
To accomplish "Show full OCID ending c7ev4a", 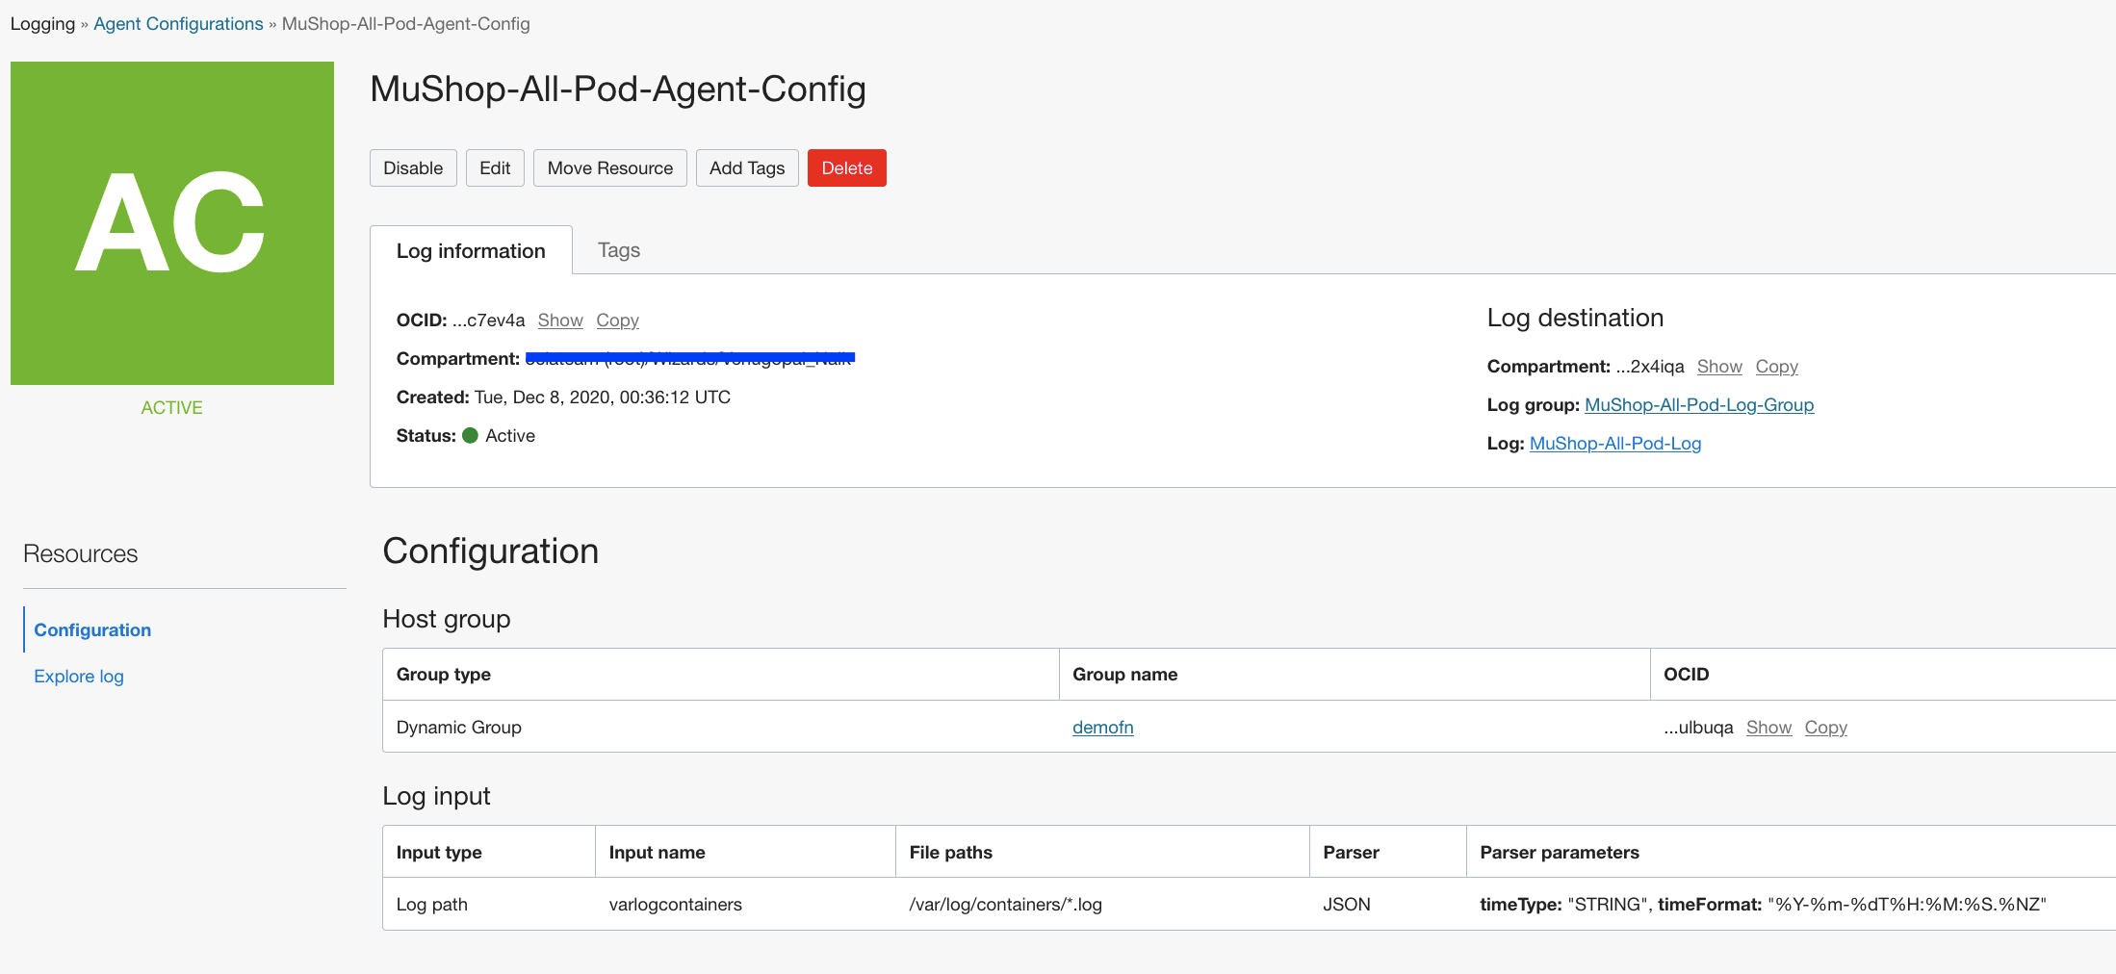I will pyautogui.click(x=560, y=320).
